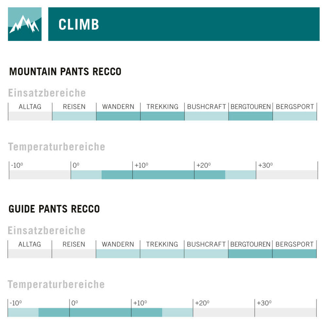Click light teal bar below Mountain Pants REISEN
Image resolution: width=327 pixels, height=327 pixels.
tap(74, 116)
